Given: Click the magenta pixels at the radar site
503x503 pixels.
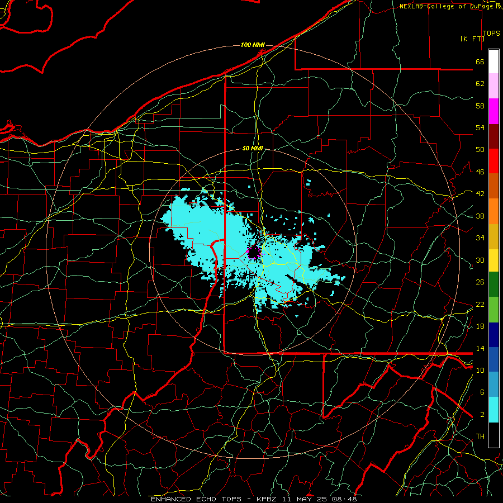Looking at the screenshot, I should pos(254,253).
